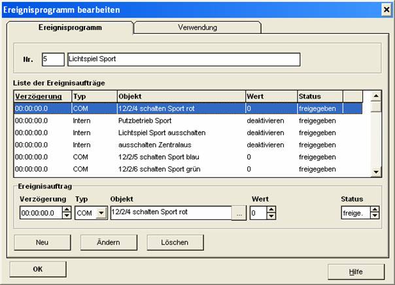Viewport: 395px width, 285px height.
Task: Decrease the Verzögerung spinner value
Action: click(x=66, y=216)
